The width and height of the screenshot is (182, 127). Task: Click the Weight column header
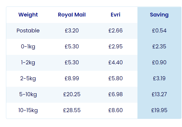click(x=28, y=15)
